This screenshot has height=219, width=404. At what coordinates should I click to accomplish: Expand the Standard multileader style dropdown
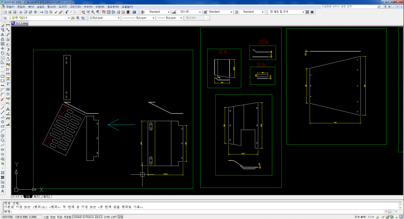coord(263,12)
